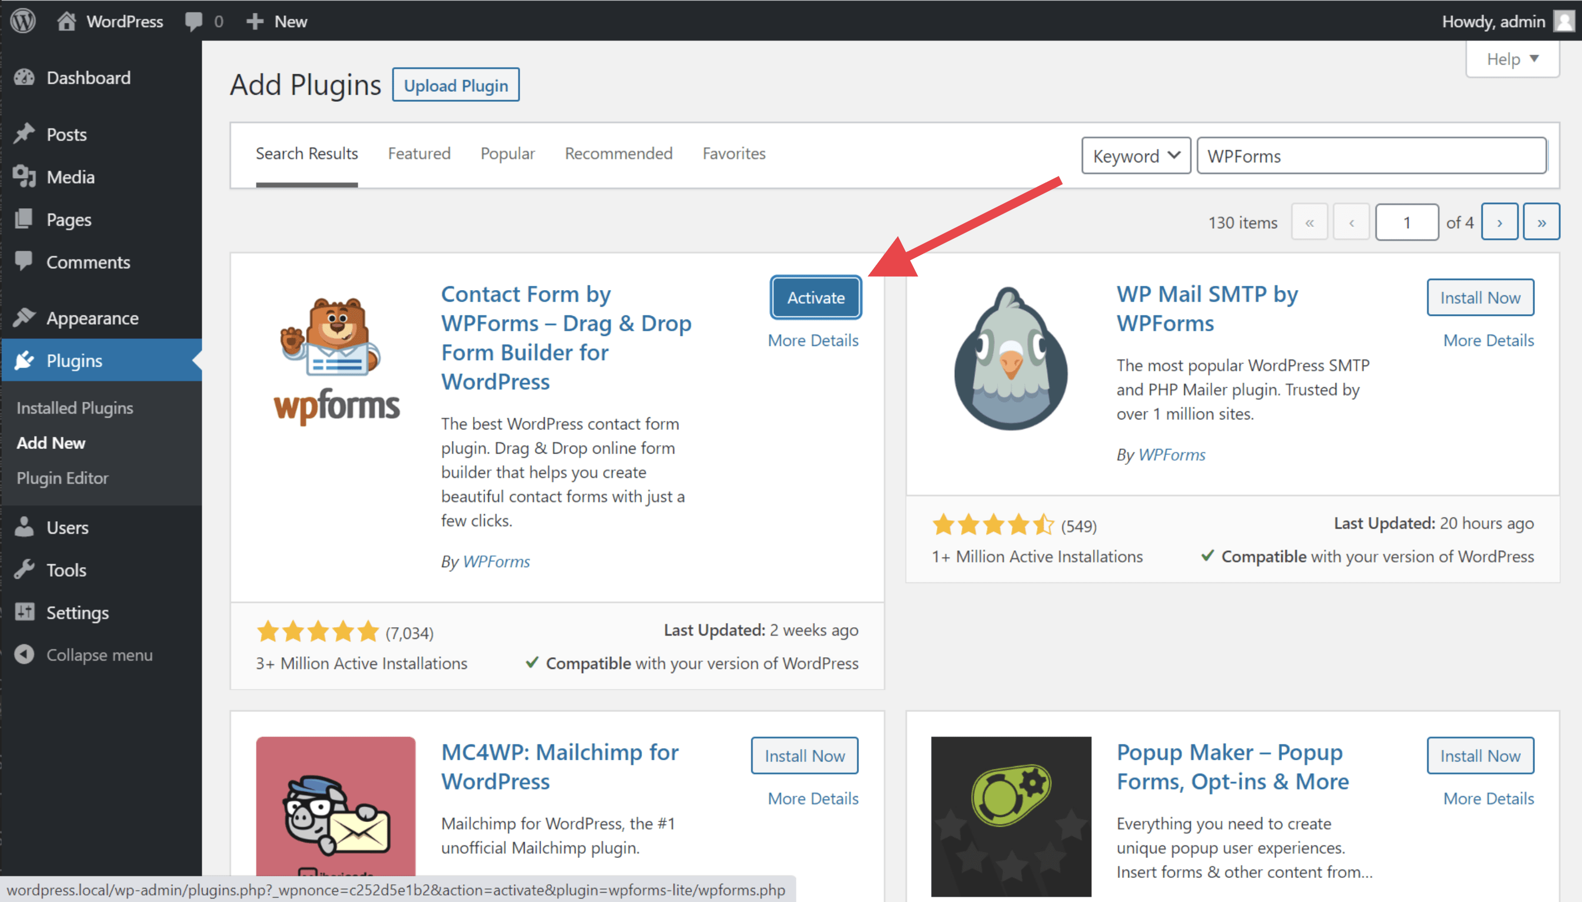Click the Media library icon
The height and width of the screenshot is (902, 1582).
point(24,177)
